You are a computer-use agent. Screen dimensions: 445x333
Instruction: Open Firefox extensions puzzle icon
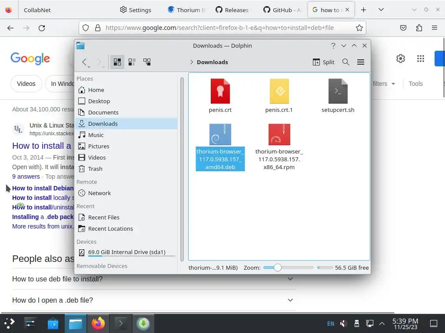[x=419, y=28]
